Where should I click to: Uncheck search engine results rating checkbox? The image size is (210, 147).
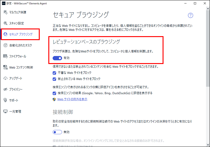[x=55, y=93]
